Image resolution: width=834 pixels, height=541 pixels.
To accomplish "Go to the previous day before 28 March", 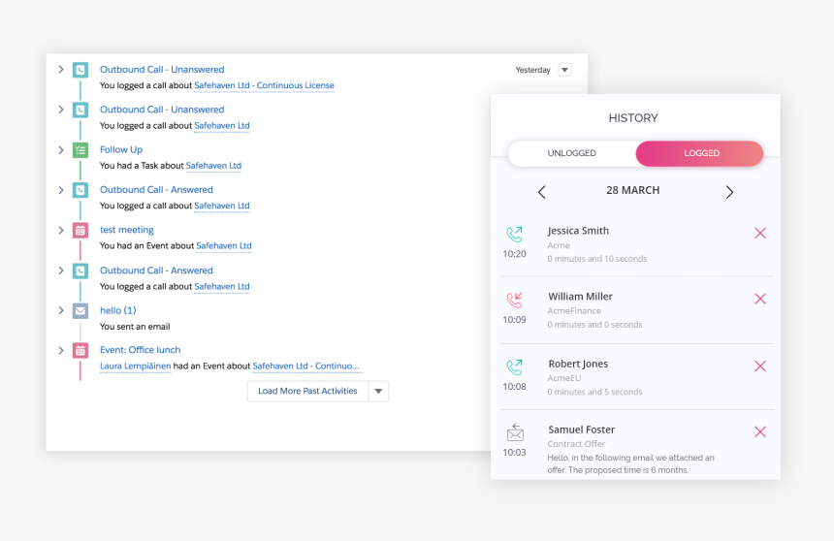I will pos(541,192).
